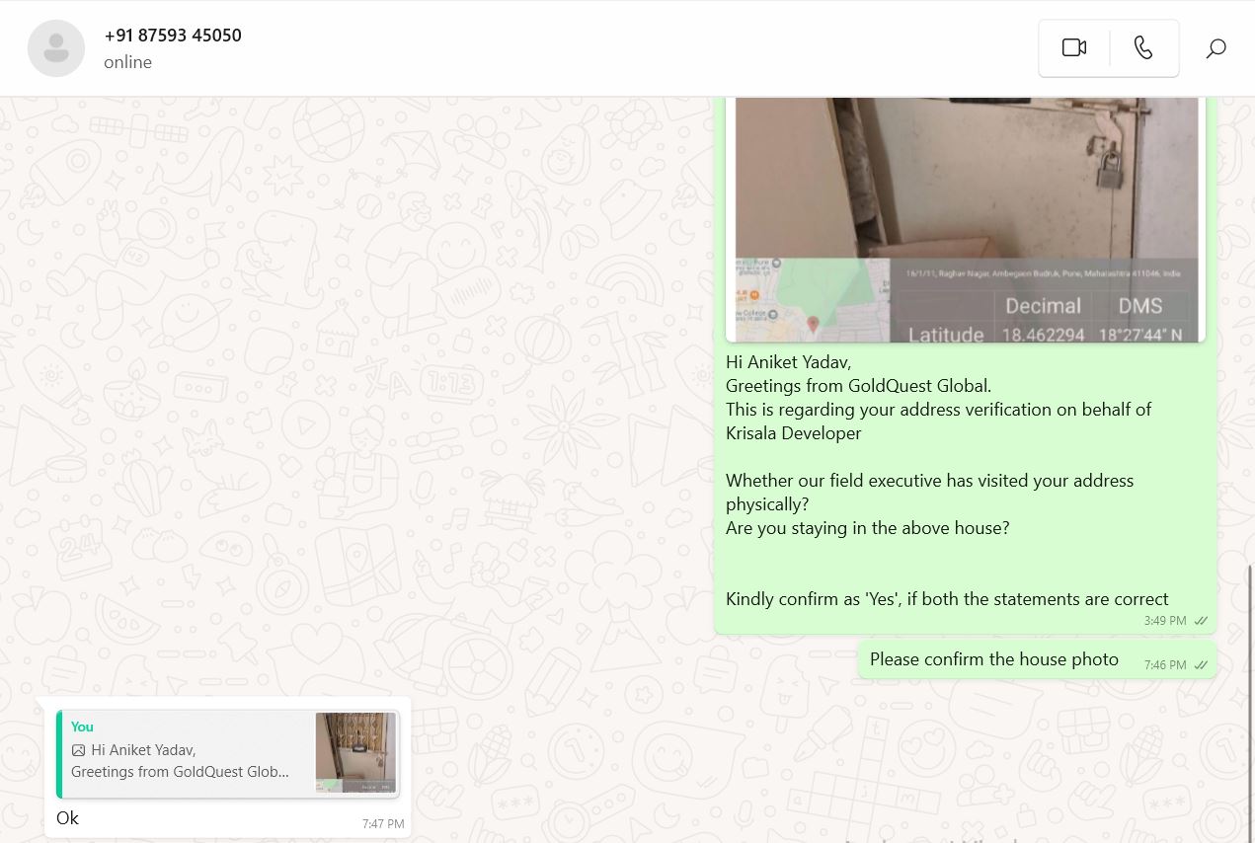Click the photo icon in the quoted reply
This screenshot has height=843, width=1255.
79,750
